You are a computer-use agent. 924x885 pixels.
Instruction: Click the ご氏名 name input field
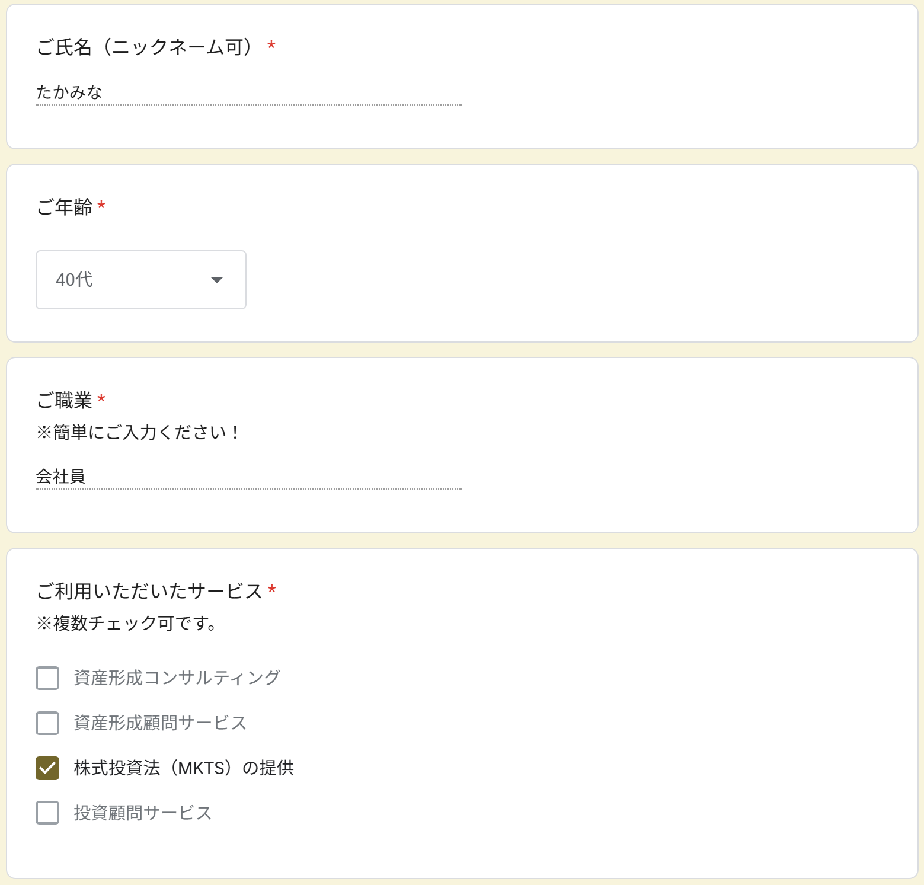click(x=248, y=92)
